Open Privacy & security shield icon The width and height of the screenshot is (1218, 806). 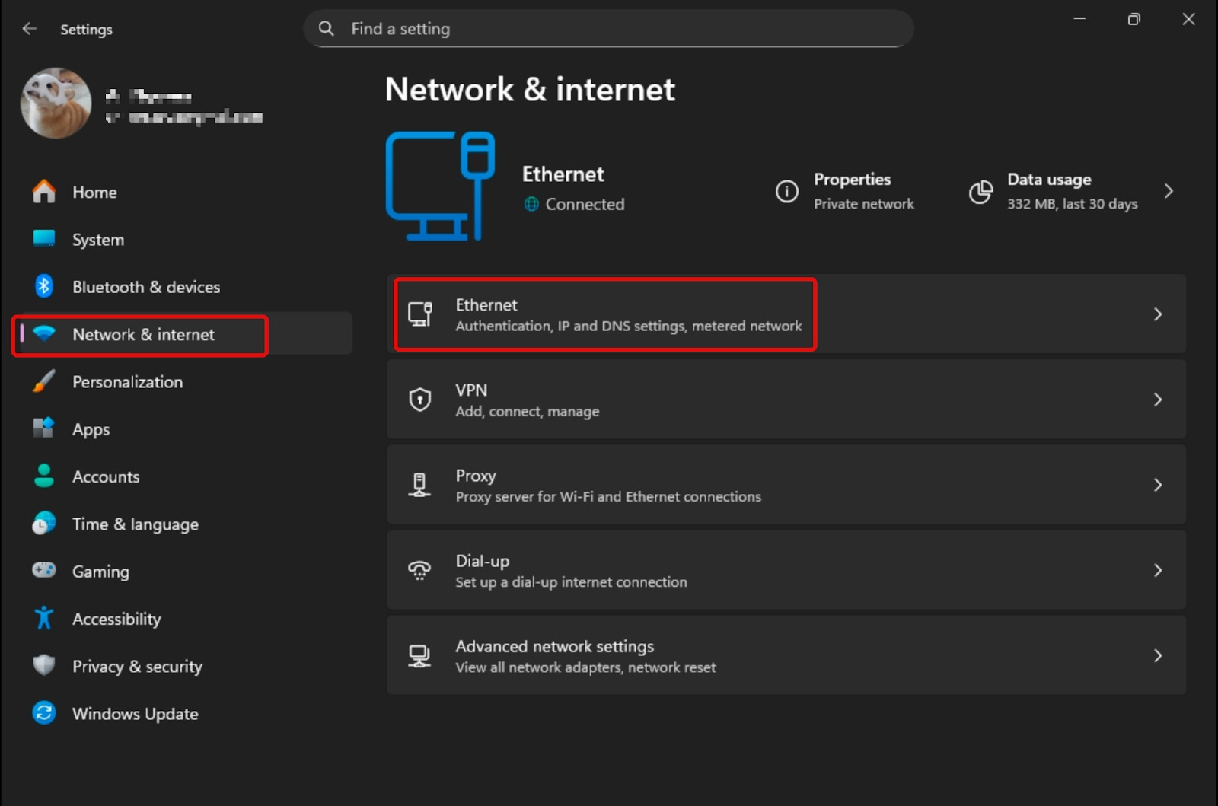click(44, 666)
